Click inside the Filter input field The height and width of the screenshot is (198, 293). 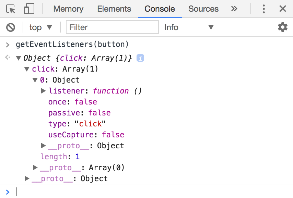[112, 27]
